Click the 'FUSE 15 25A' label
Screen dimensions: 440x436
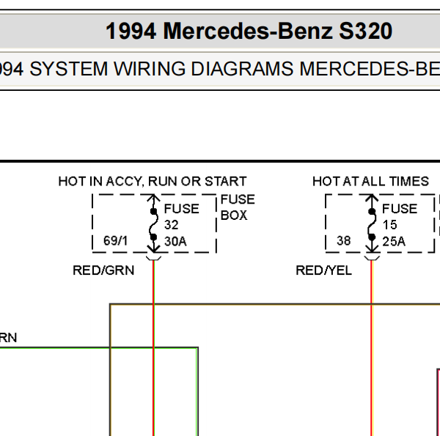(x=400, y=225)
